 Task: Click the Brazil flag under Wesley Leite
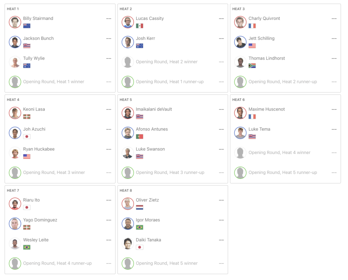27,247
